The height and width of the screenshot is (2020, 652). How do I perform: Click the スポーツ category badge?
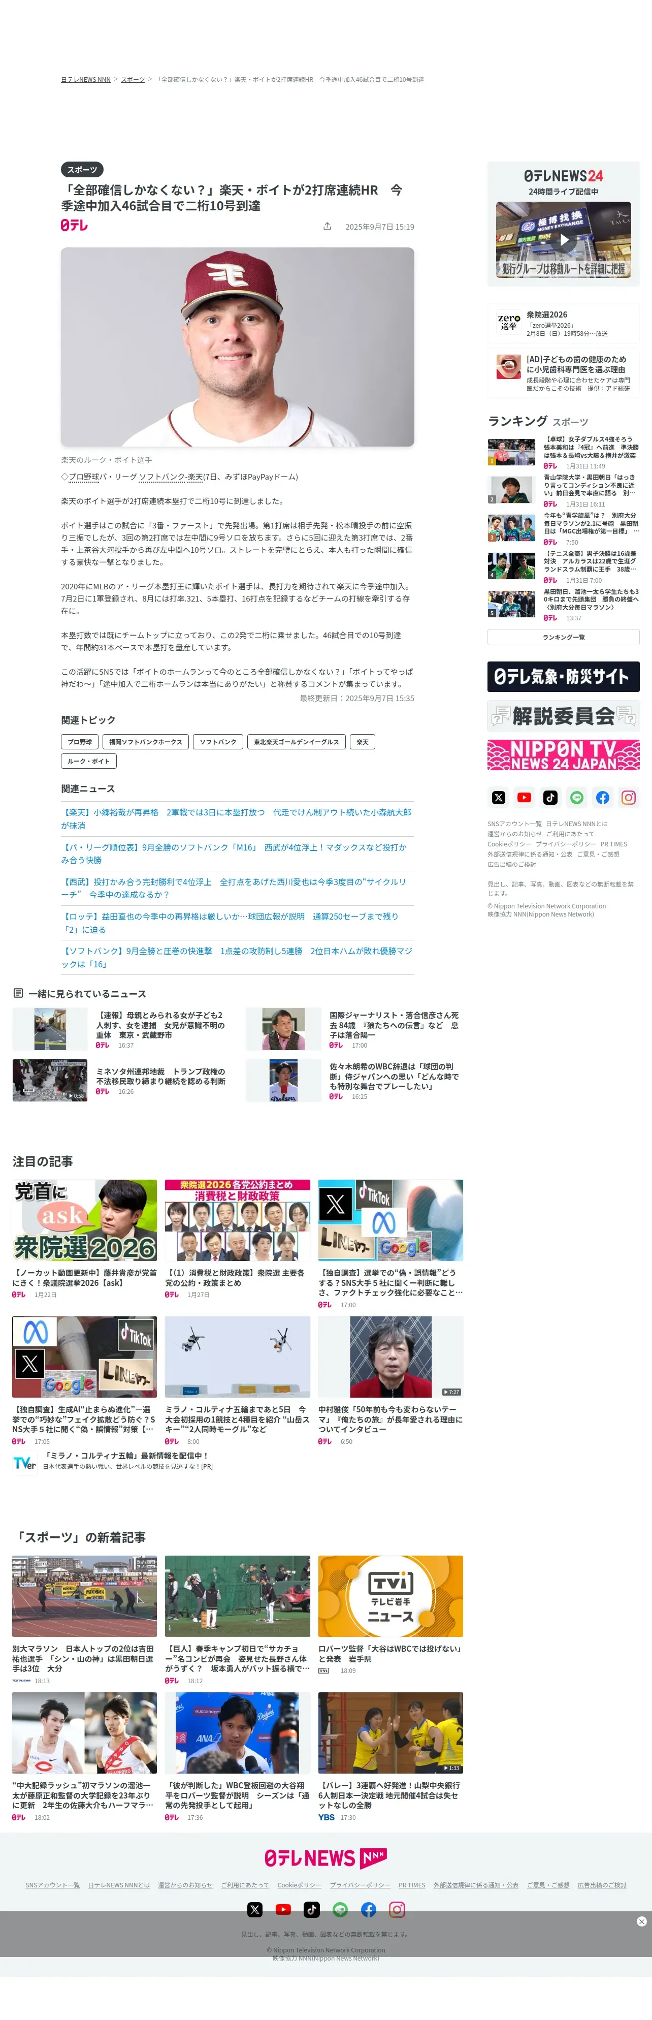[82, 169]
